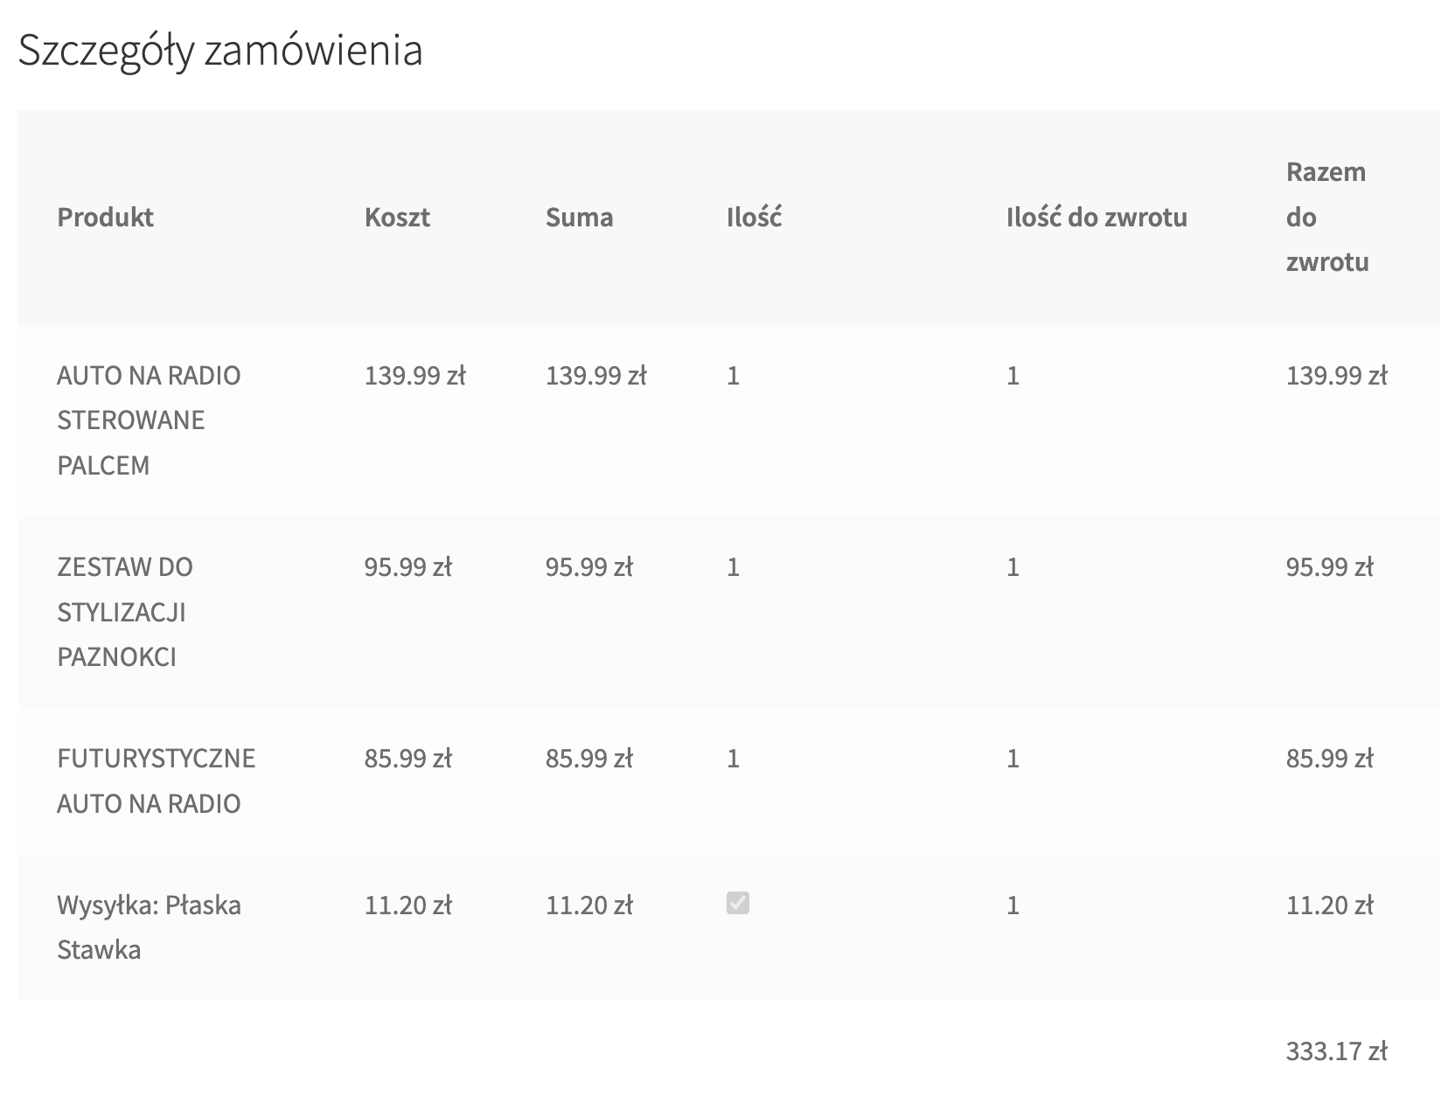Select ZESTAW DO STYLIZACJI PAZNOKCI product
The width and height of the screenshot is (1448, 1103).
(x=125, y=612)
